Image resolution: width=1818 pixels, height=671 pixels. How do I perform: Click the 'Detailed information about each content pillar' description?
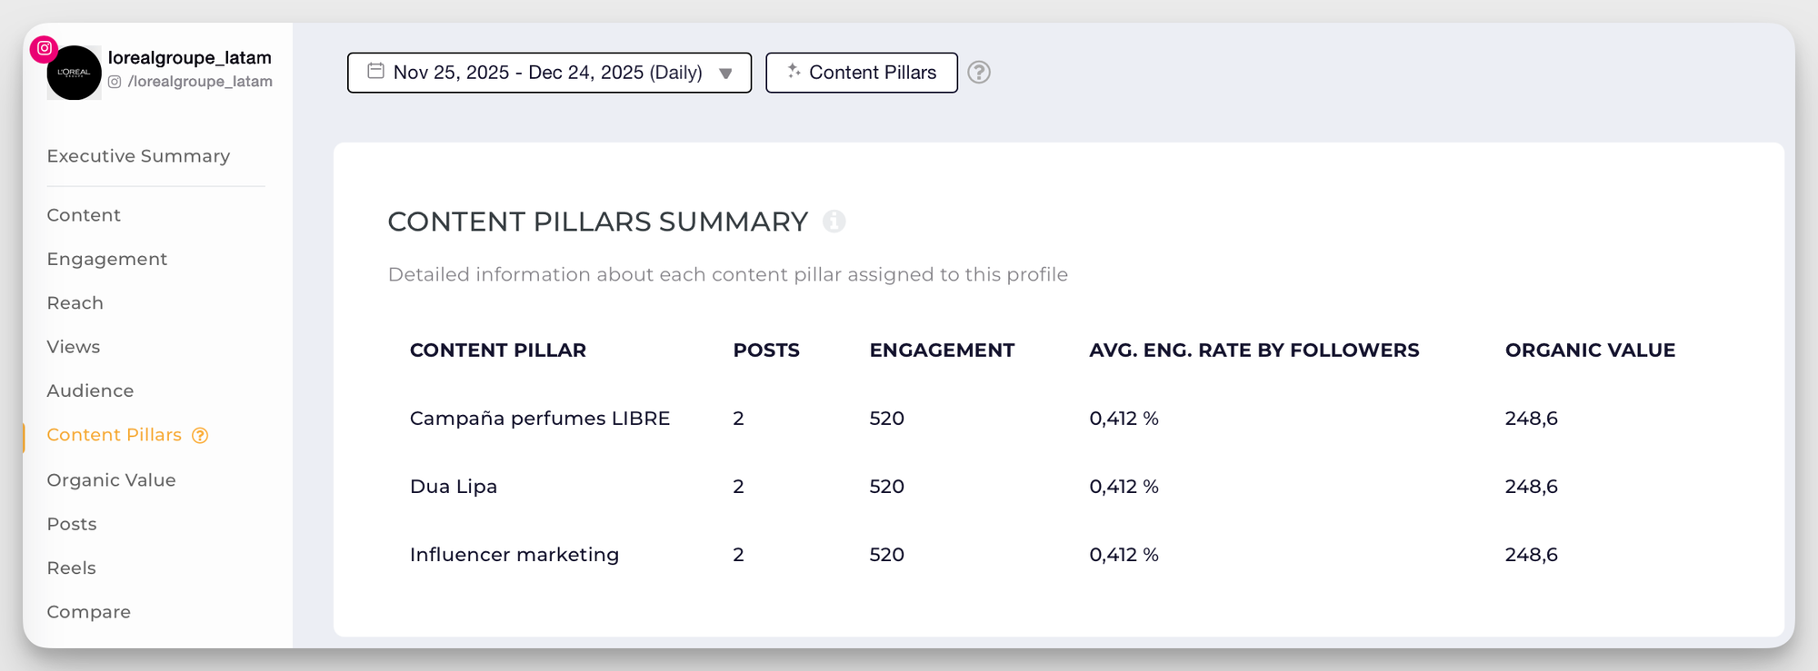pos(728,275)
